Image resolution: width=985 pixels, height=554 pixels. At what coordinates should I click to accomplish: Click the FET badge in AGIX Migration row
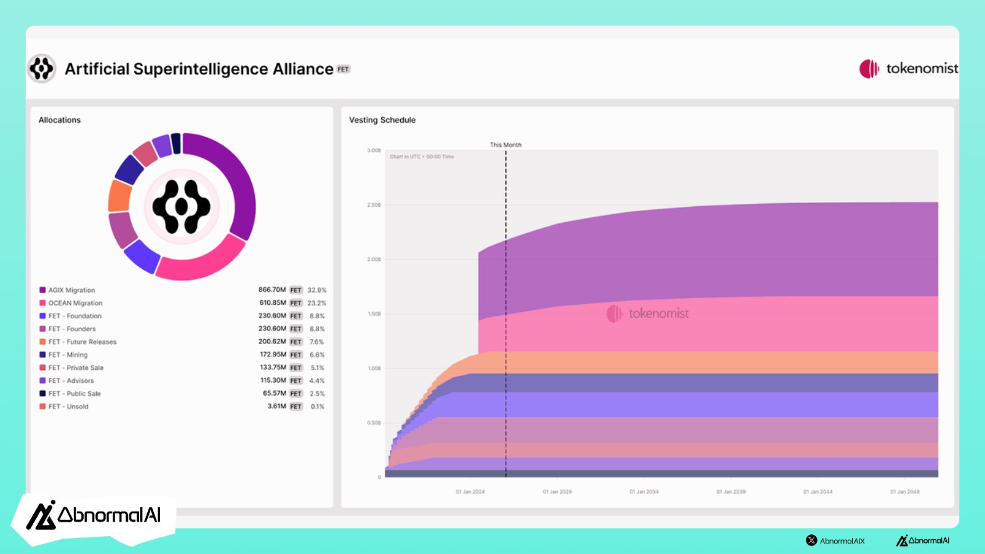tap(296, 290)
